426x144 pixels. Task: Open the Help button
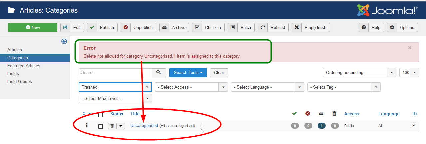[x=371, y=27]
